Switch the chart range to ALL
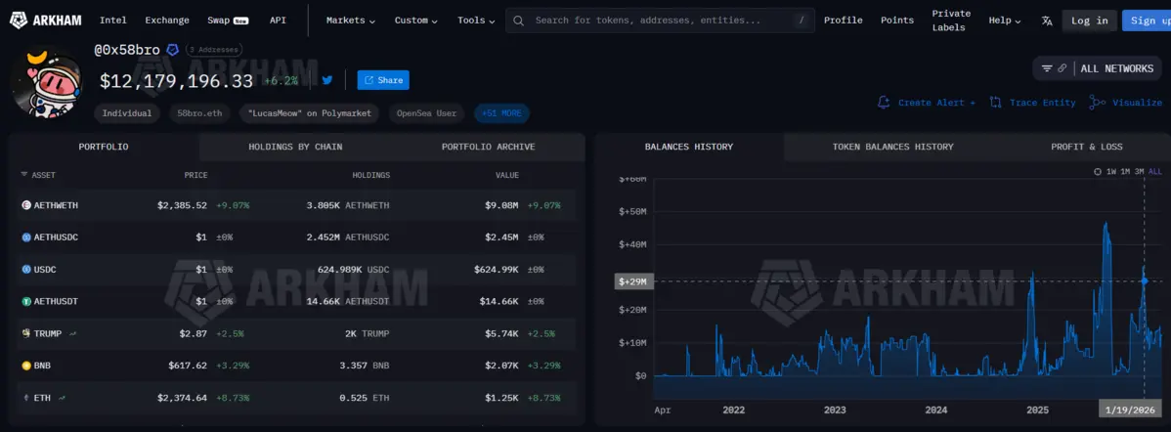This screenshot has width=1171, height=432. pos(1155,172)
